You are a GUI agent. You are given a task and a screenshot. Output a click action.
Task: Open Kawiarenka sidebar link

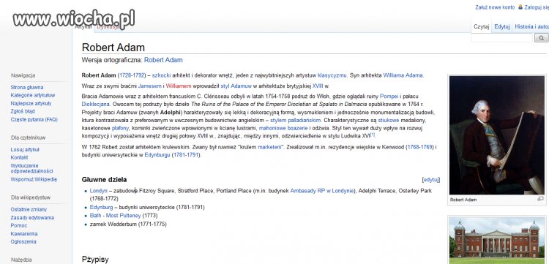[24, 233]
